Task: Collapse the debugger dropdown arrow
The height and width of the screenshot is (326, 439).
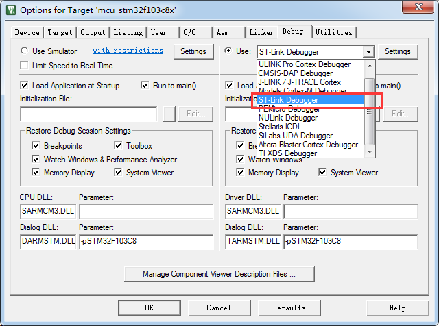Action: (x=368, y=52)
